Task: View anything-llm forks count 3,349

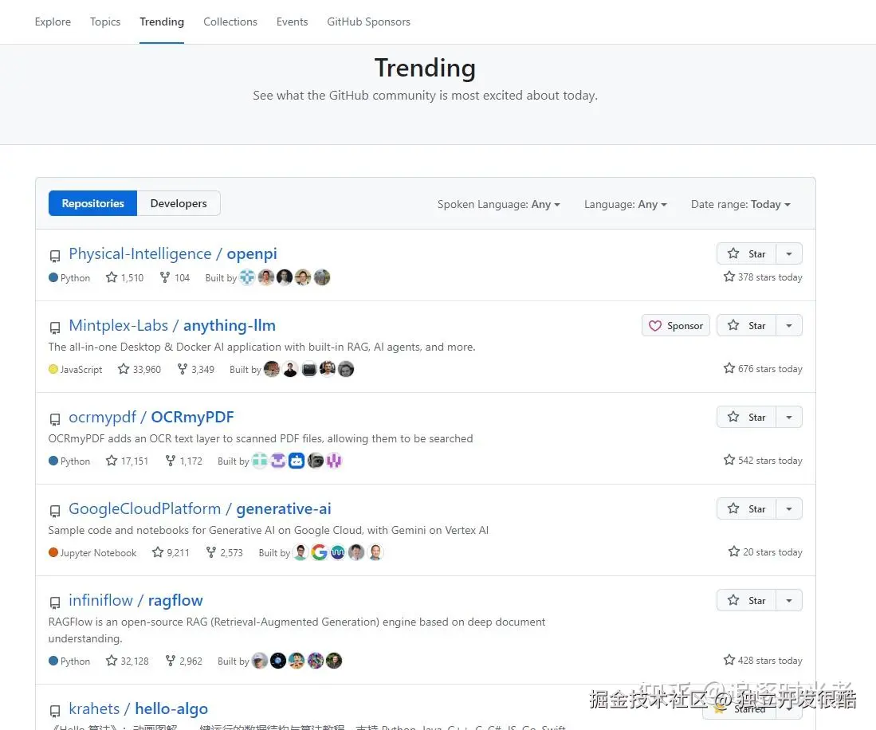Action: click(x=195, y=369)
